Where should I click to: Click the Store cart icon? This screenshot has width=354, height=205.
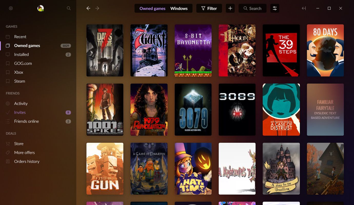(x=8, y=143)
